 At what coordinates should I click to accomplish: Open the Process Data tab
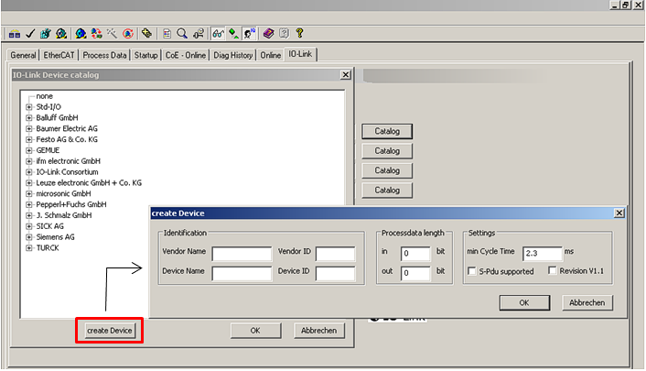coord(104,55)
